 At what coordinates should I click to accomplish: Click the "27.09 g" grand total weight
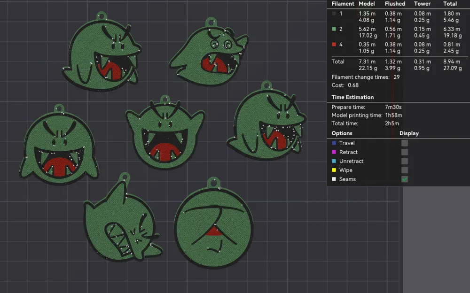453,68
